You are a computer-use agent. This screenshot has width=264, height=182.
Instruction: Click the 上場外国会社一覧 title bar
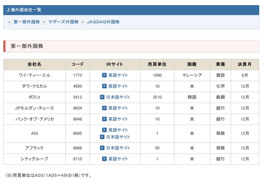[131, 10]
